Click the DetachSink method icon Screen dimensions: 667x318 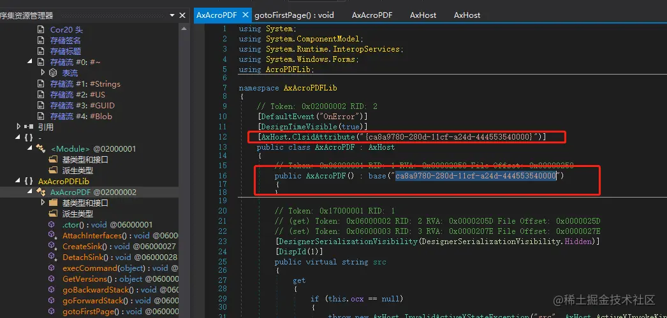(x=52, y=257)
